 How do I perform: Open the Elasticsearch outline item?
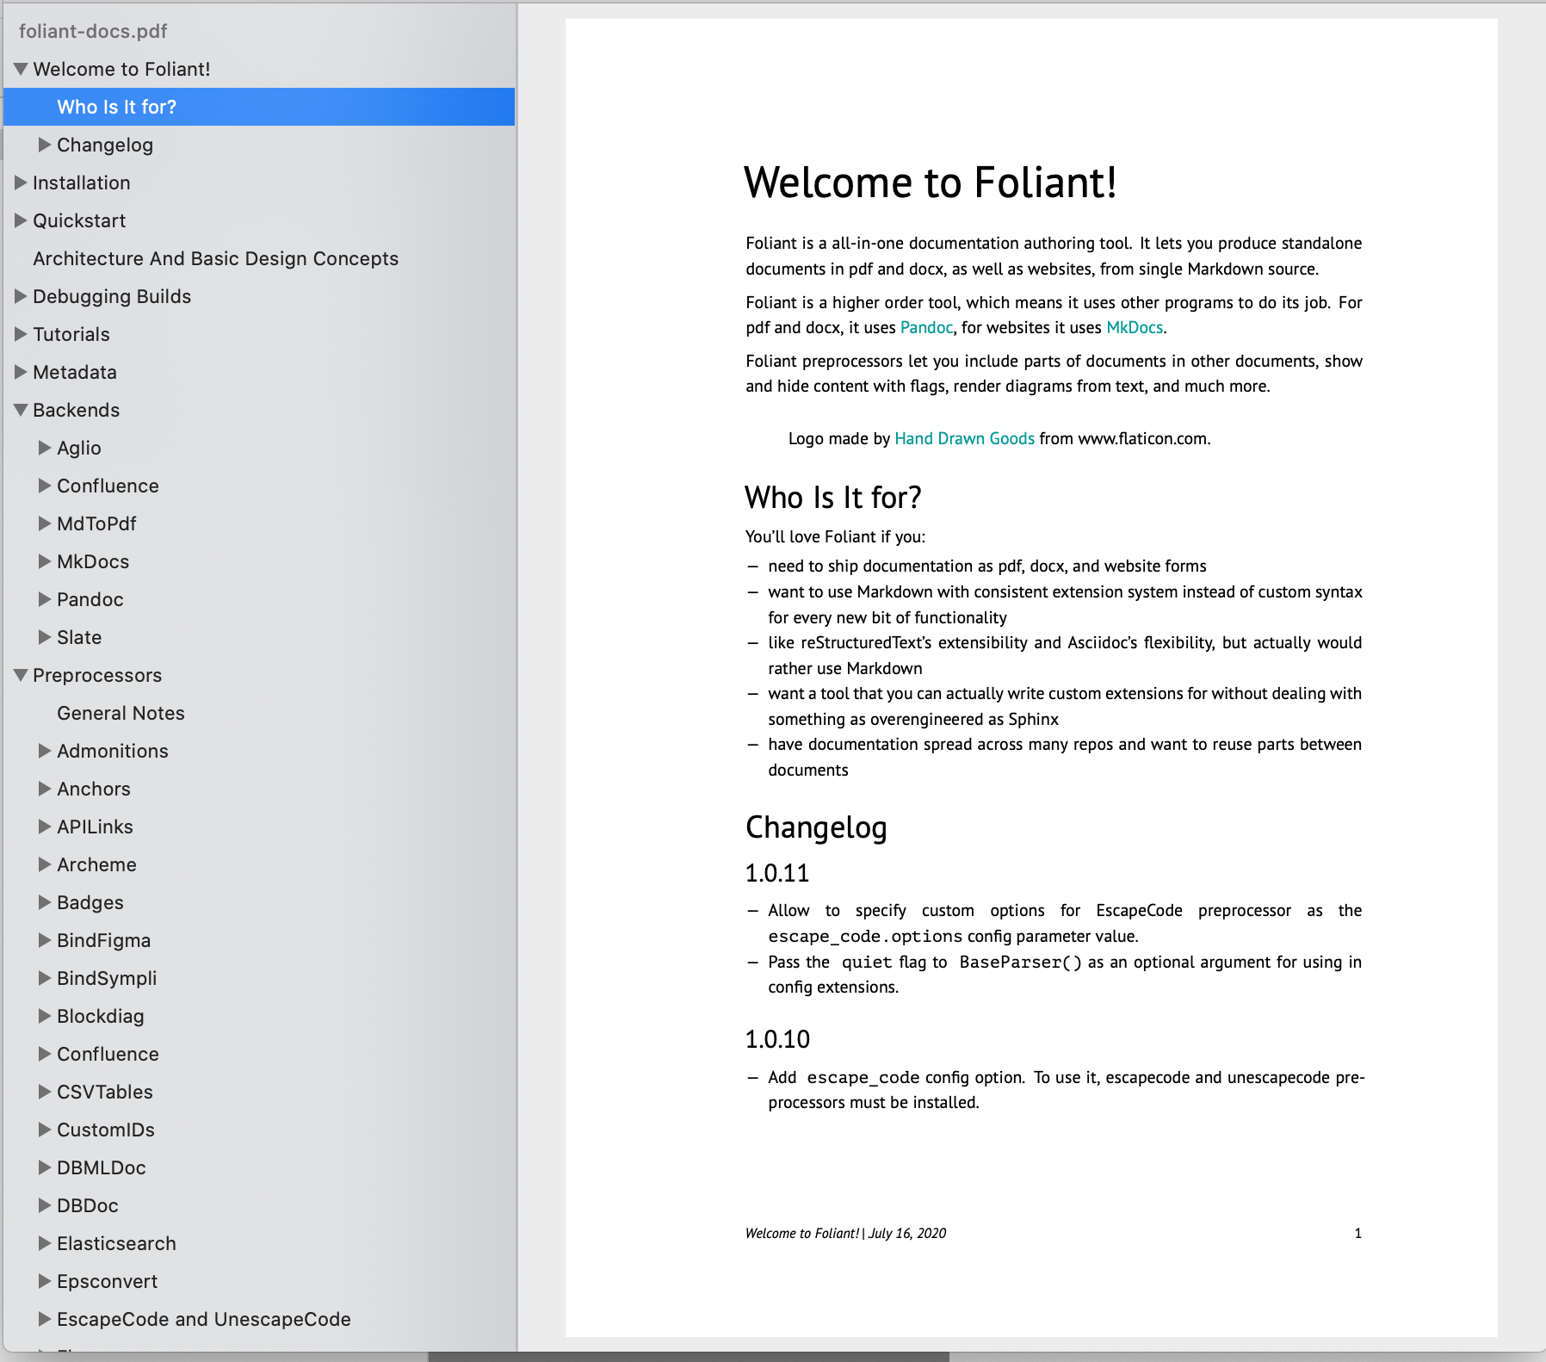point(116,1243)
